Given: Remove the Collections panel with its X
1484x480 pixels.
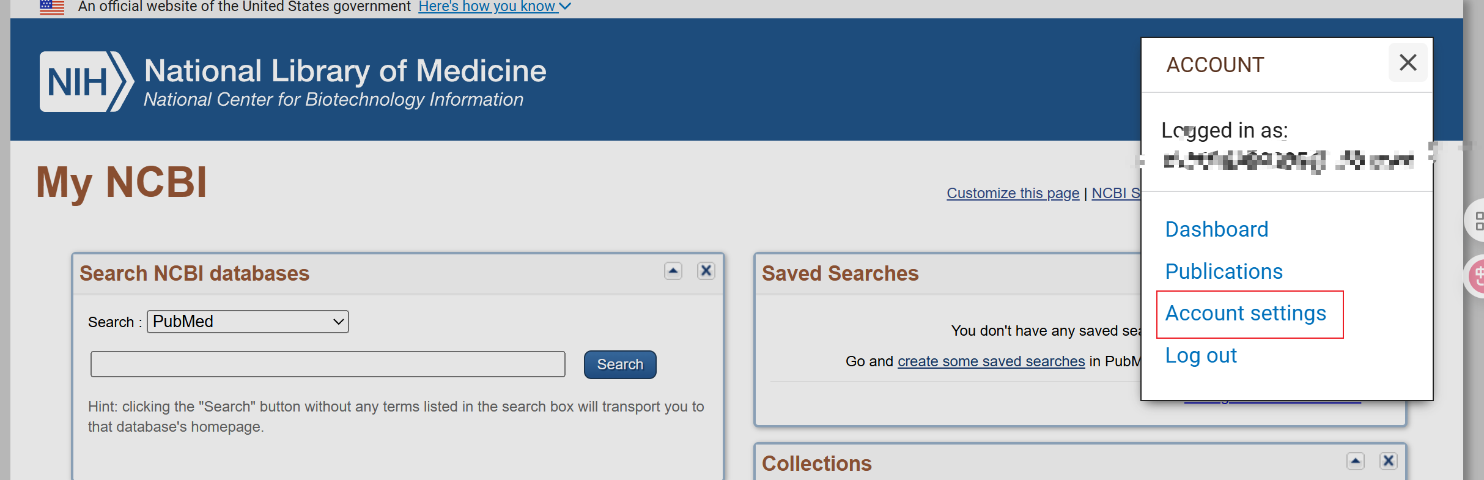Looking at the screenshot, I should click(x=1389, y=461).
